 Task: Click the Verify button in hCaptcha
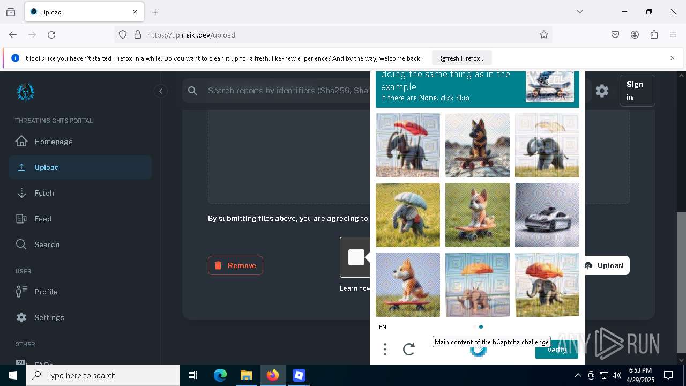(x=557, y=350)
